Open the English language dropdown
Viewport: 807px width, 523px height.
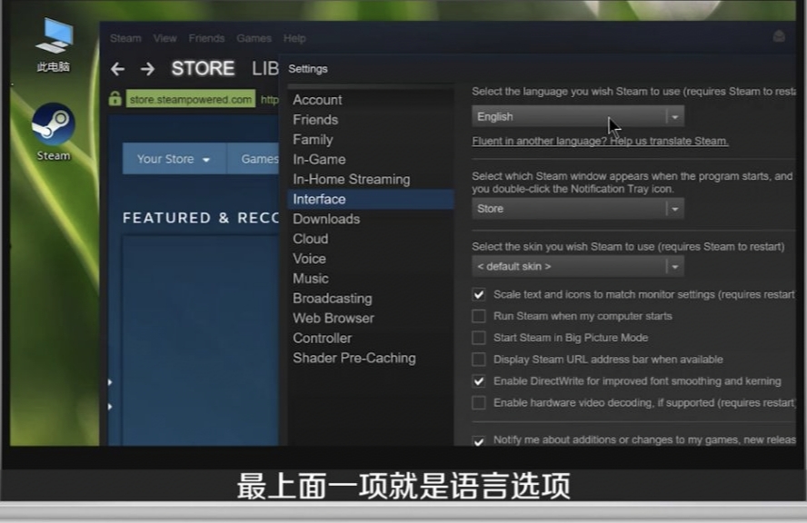[x=577, y=117]
